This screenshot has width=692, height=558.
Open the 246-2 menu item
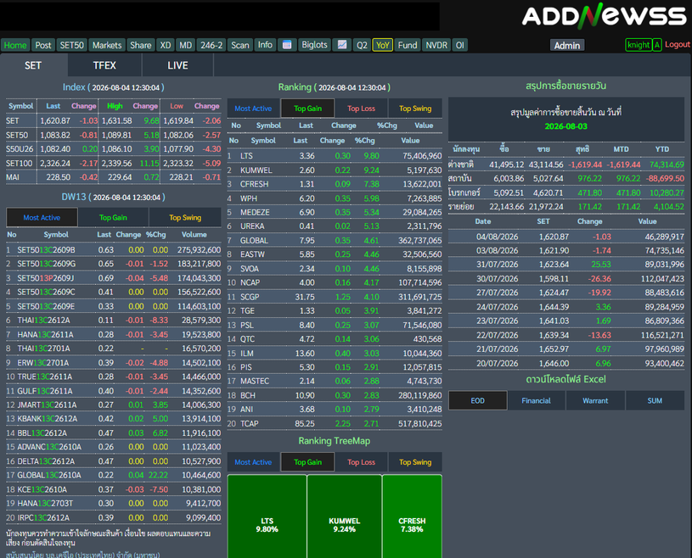coord(211,45)
